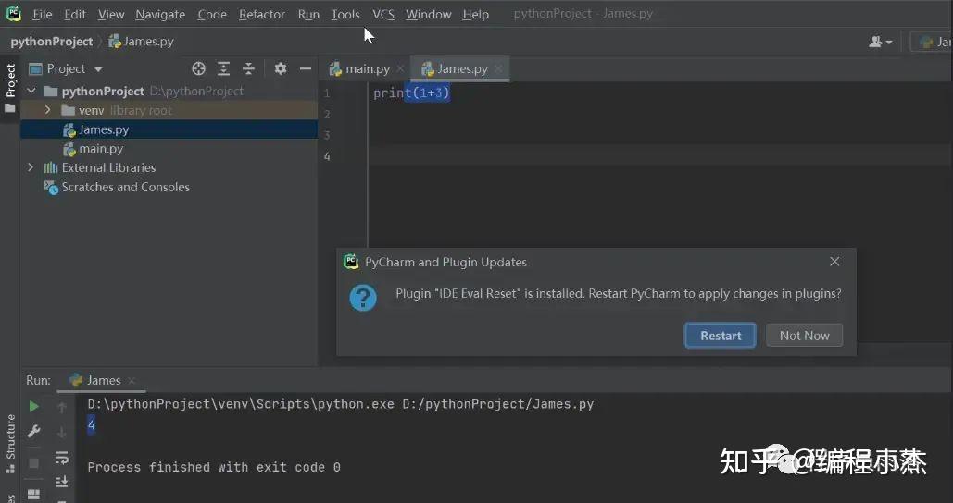Close the main.py editor tab
953x503 pixels.
[400, 69]
